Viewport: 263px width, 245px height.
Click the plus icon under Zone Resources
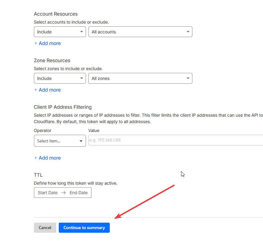pyautogui.click(x=36, y=90)
